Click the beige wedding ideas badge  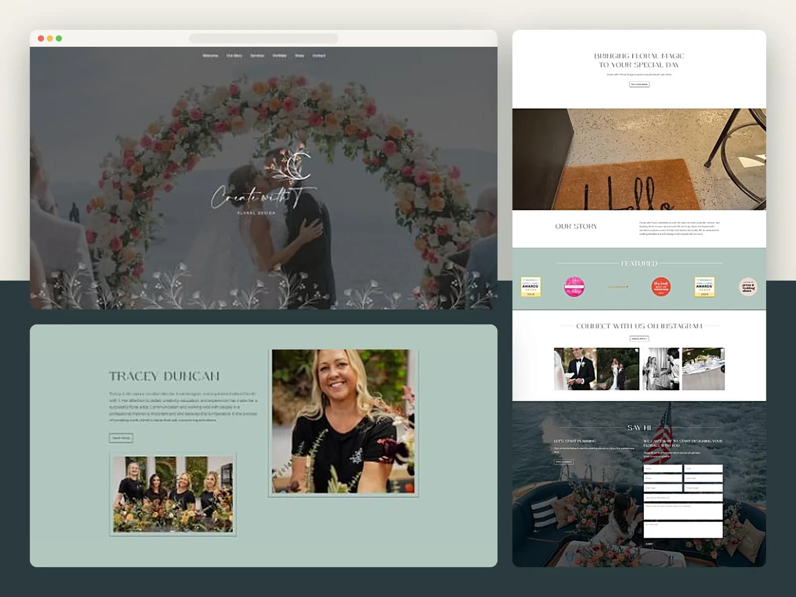point(748,287)
